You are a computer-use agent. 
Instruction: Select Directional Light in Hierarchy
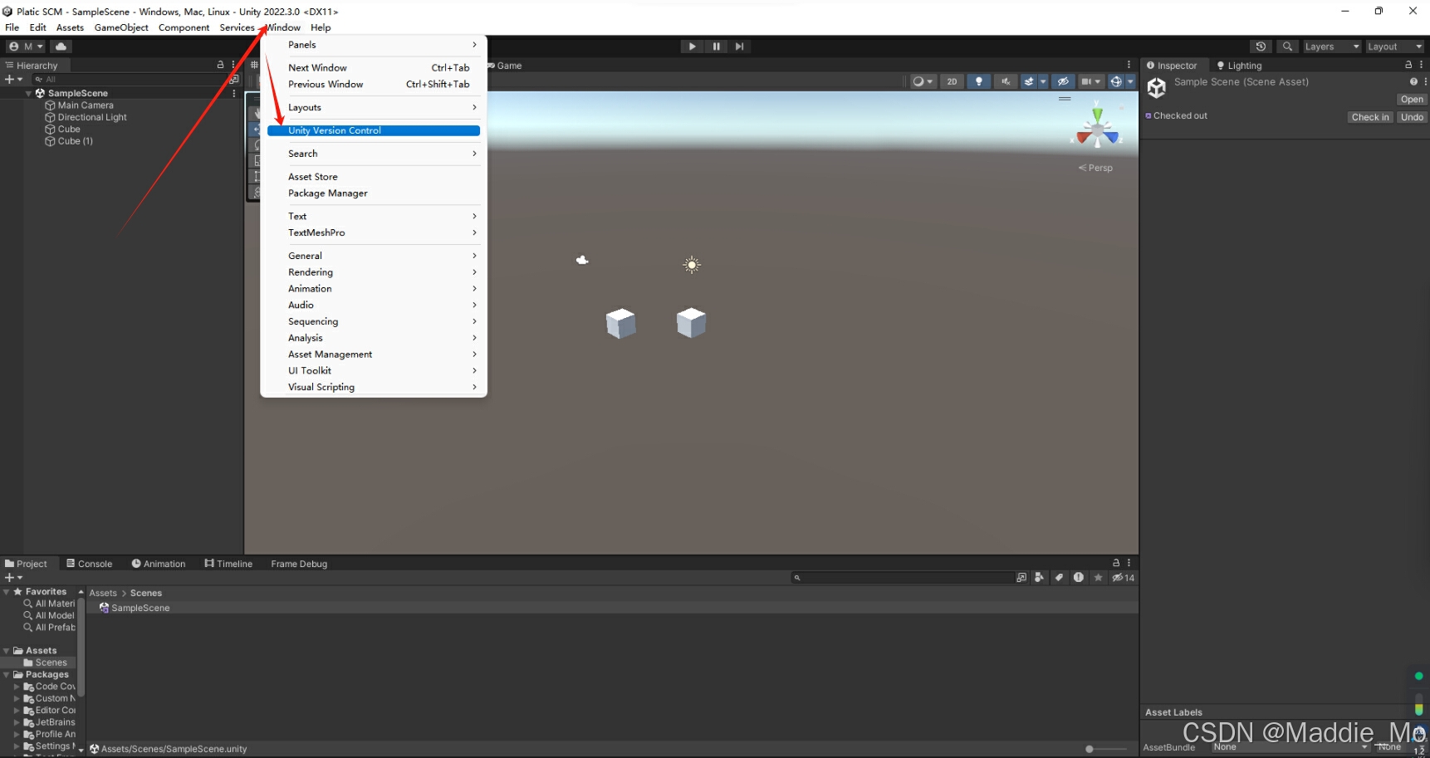[x=86, y=118]
